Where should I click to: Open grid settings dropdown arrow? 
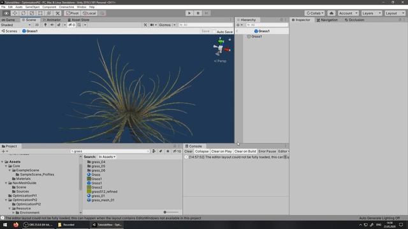point(85,25)
